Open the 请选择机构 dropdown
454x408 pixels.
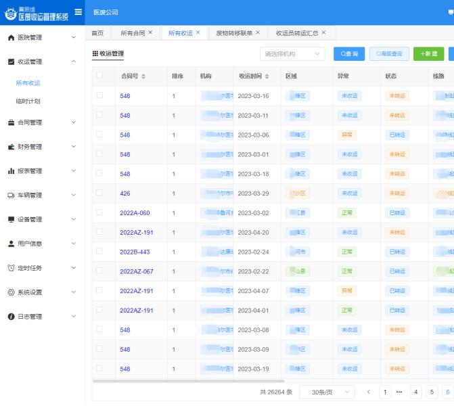(x=292, y=53)
